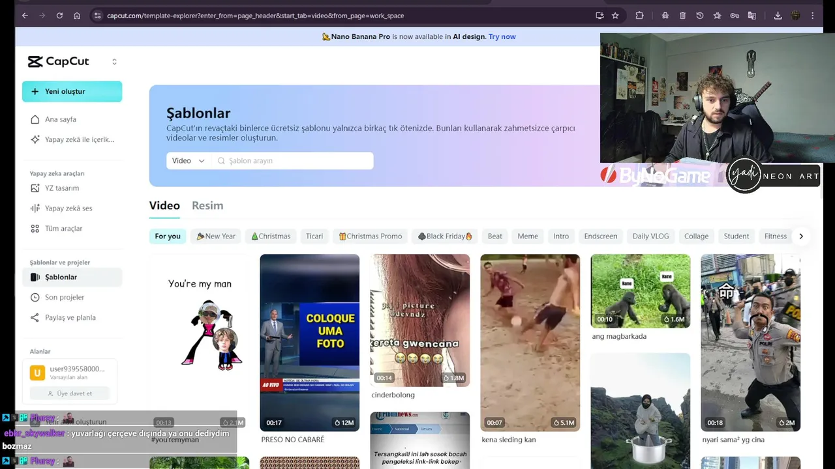This screenshot has width=835, height=469.
Task: Select the Collage category chip
Action: (x=696, y=236)
